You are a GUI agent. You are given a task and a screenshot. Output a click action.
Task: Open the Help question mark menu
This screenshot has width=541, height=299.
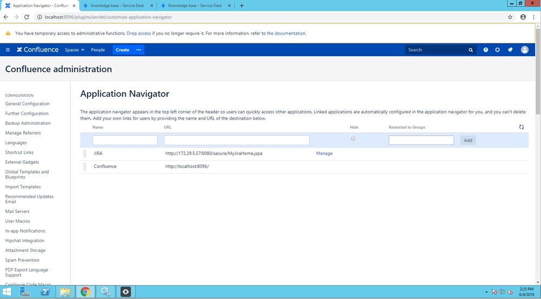pyautogui.click(x=485, y=50)
